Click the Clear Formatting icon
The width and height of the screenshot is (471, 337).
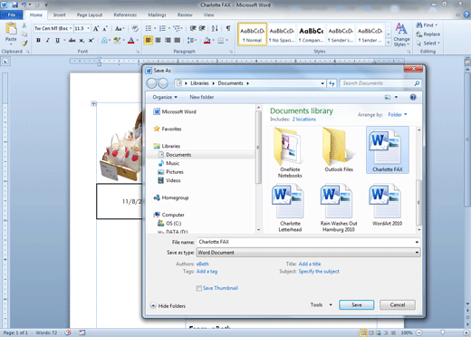tap(135, 28)
